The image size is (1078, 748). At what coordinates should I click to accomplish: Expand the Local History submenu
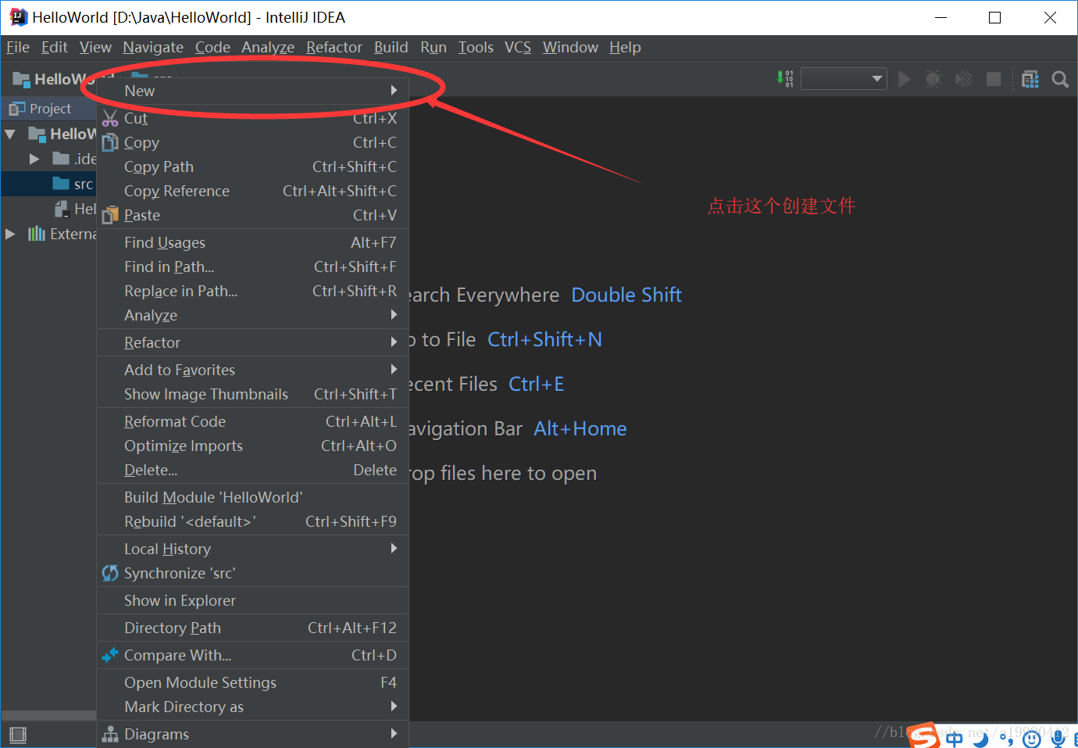point(252,549)
